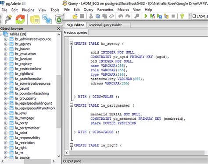Viewport: 208px width, 164px height.
Task: Click the Cancel query stop icon
Action: (x=173, y=16)
